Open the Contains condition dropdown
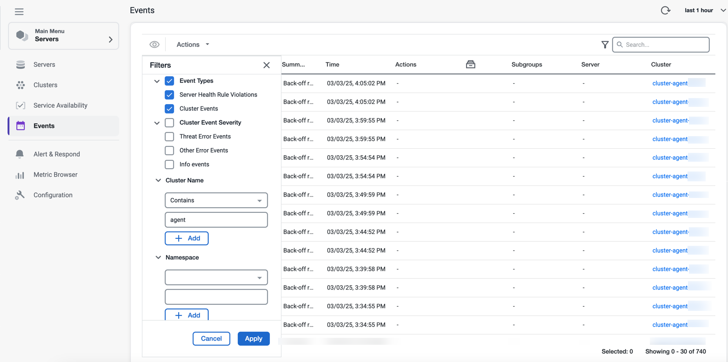The width and height of the screenshot is (728, 362). click(x=216, y=200)
